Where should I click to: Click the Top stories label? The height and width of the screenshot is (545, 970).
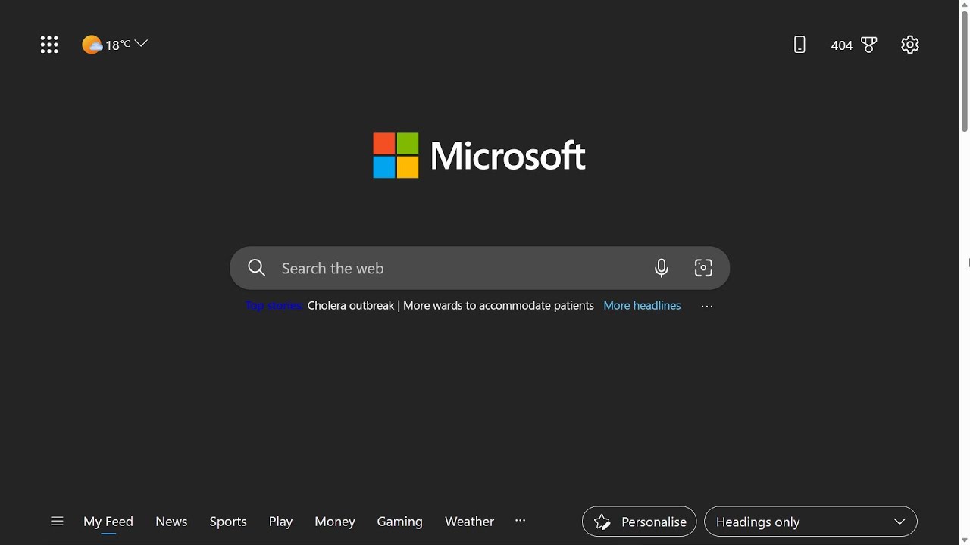coord(274,306)
